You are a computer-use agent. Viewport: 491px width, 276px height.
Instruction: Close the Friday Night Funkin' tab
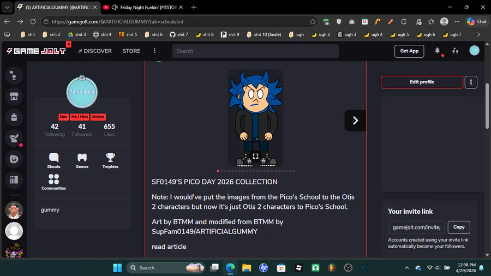coord(181,7)
